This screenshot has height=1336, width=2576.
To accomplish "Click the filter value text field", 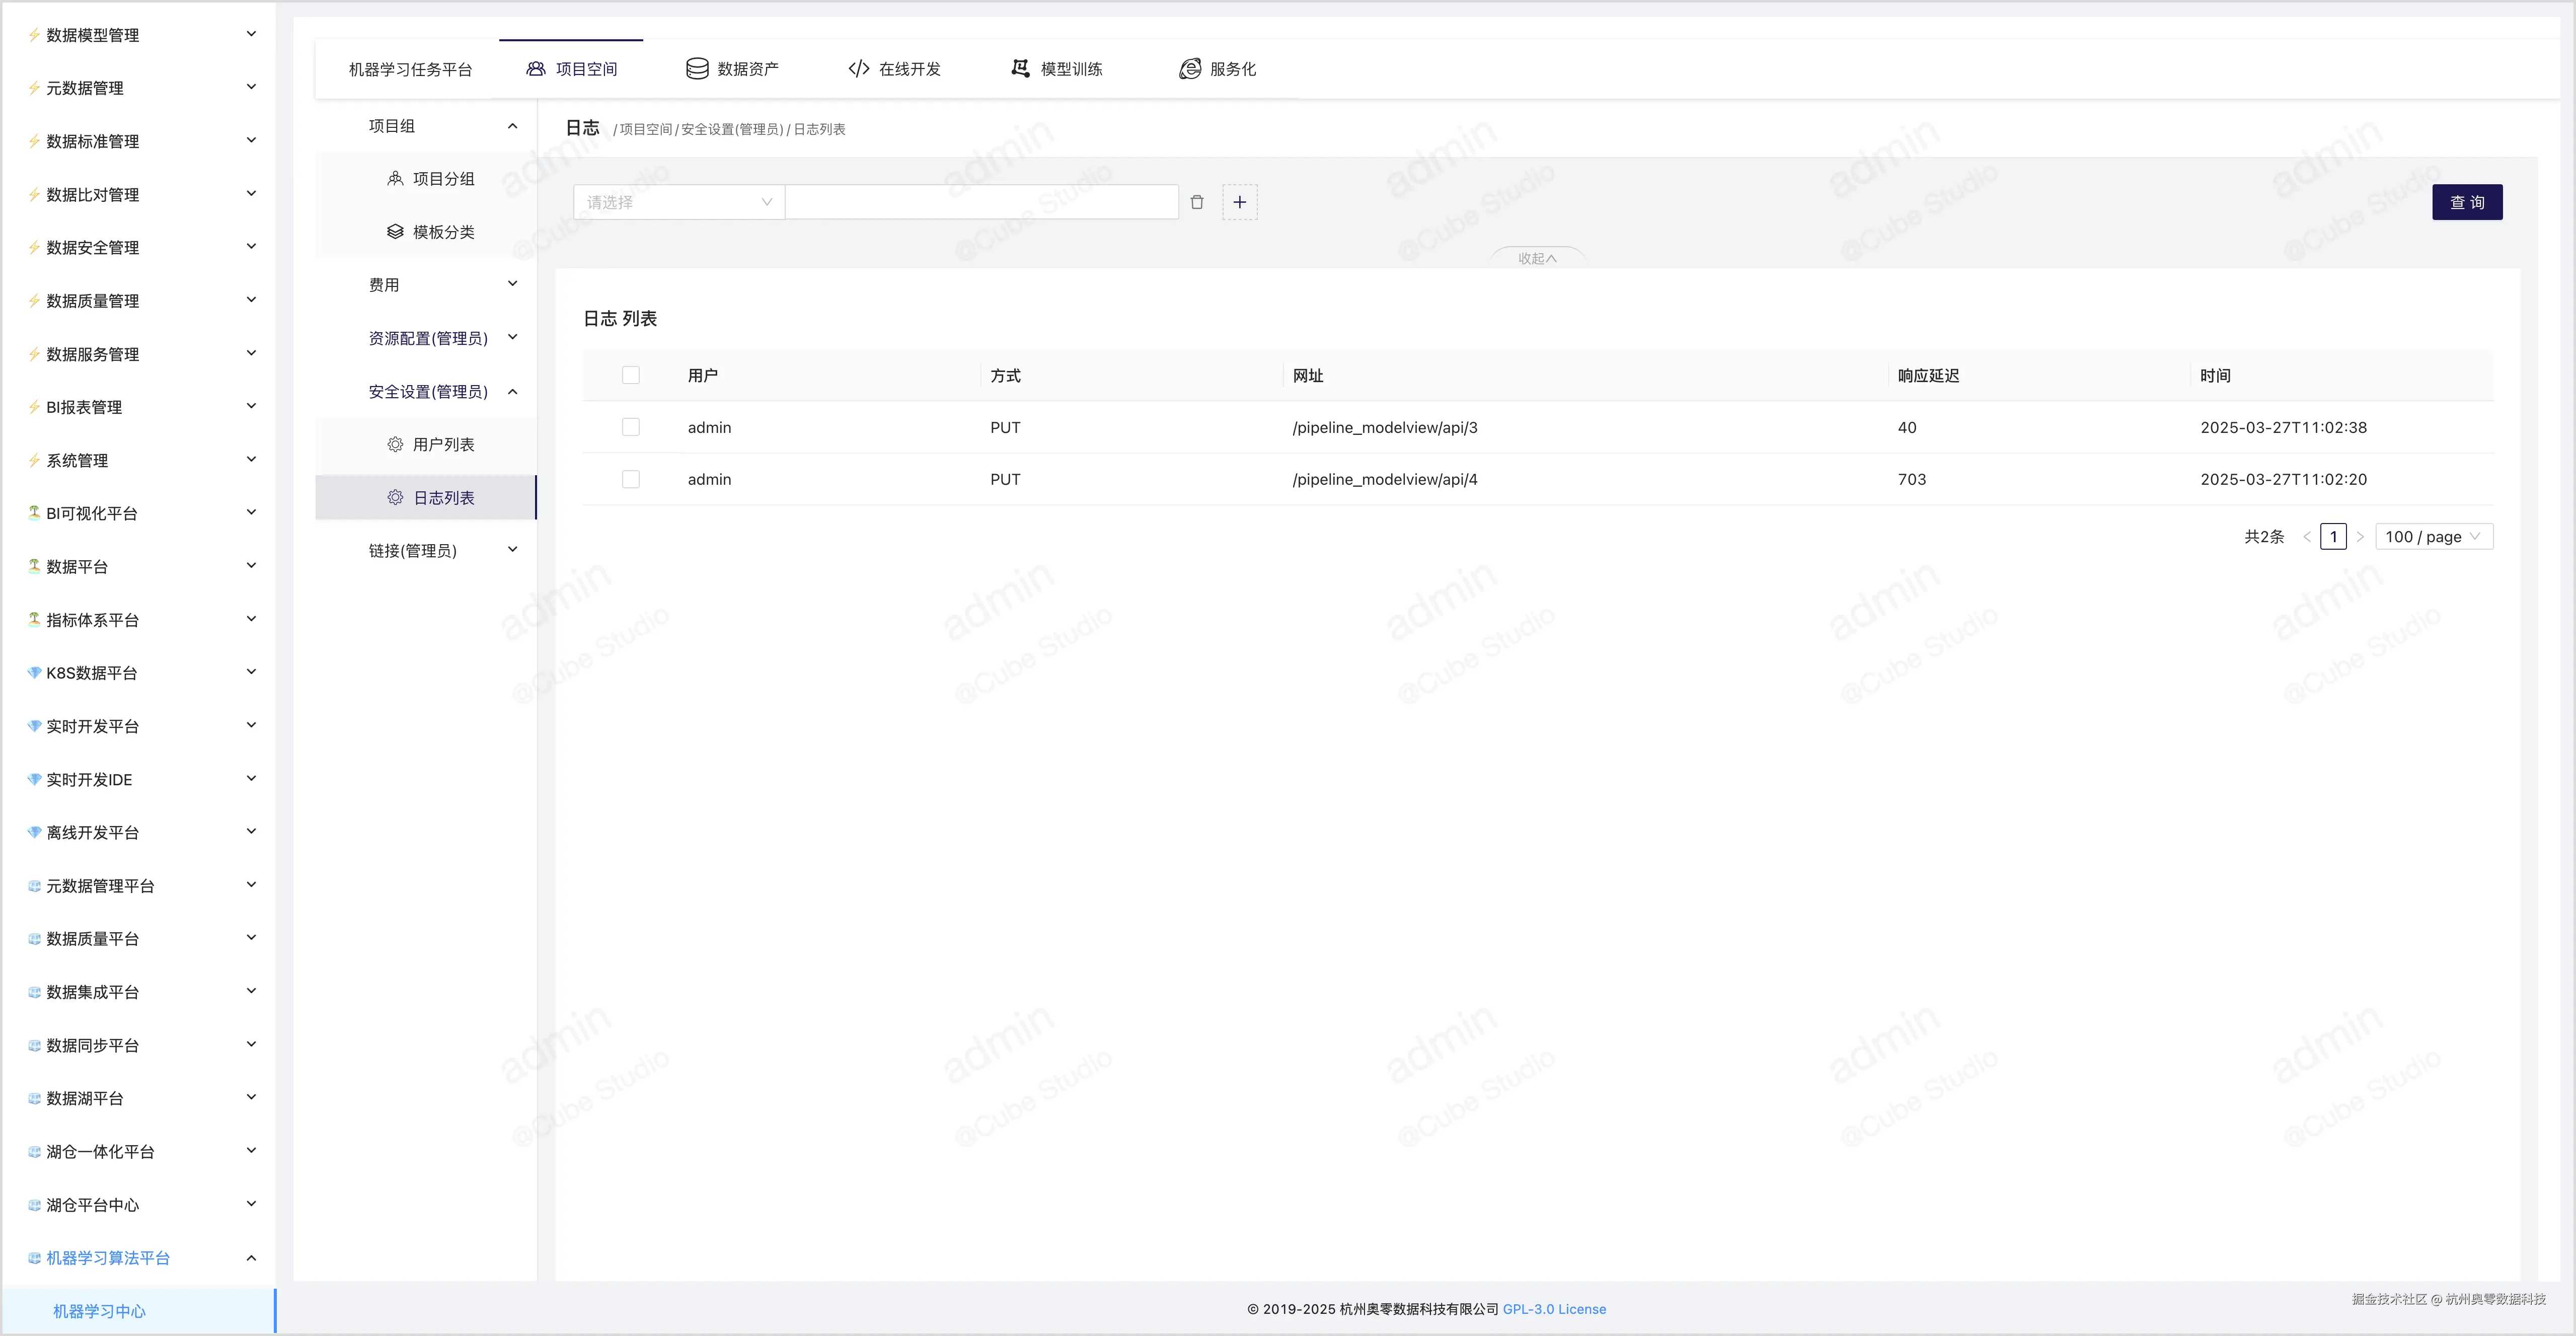I will (981, 202).
